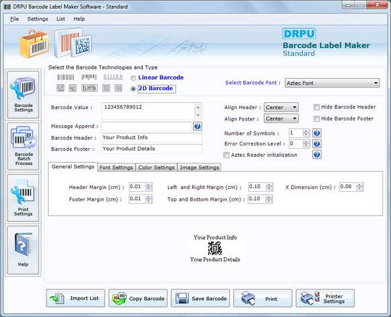Click the Save Barcode button
Screen dimensions: 391x317
[x=200, y=298]
